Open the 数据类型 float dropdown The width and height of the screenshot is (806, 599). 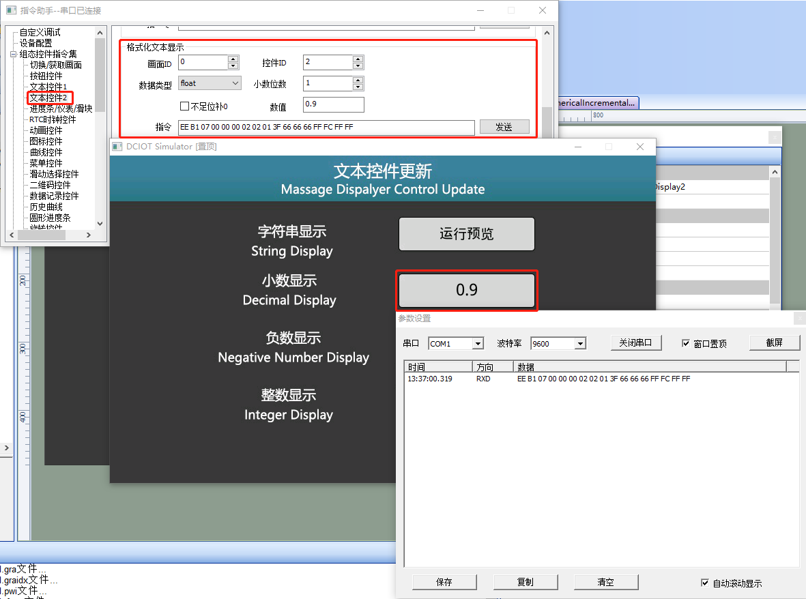tap(210, 83)
